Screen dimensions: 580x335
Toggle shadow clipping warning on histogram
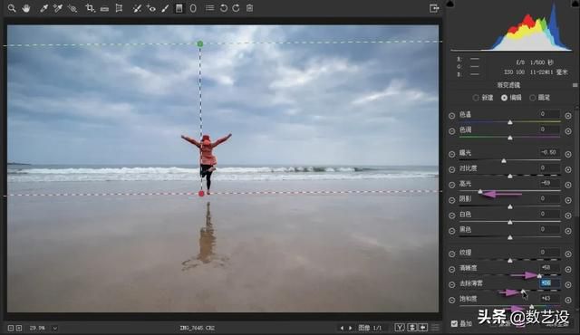coord(449,4)
